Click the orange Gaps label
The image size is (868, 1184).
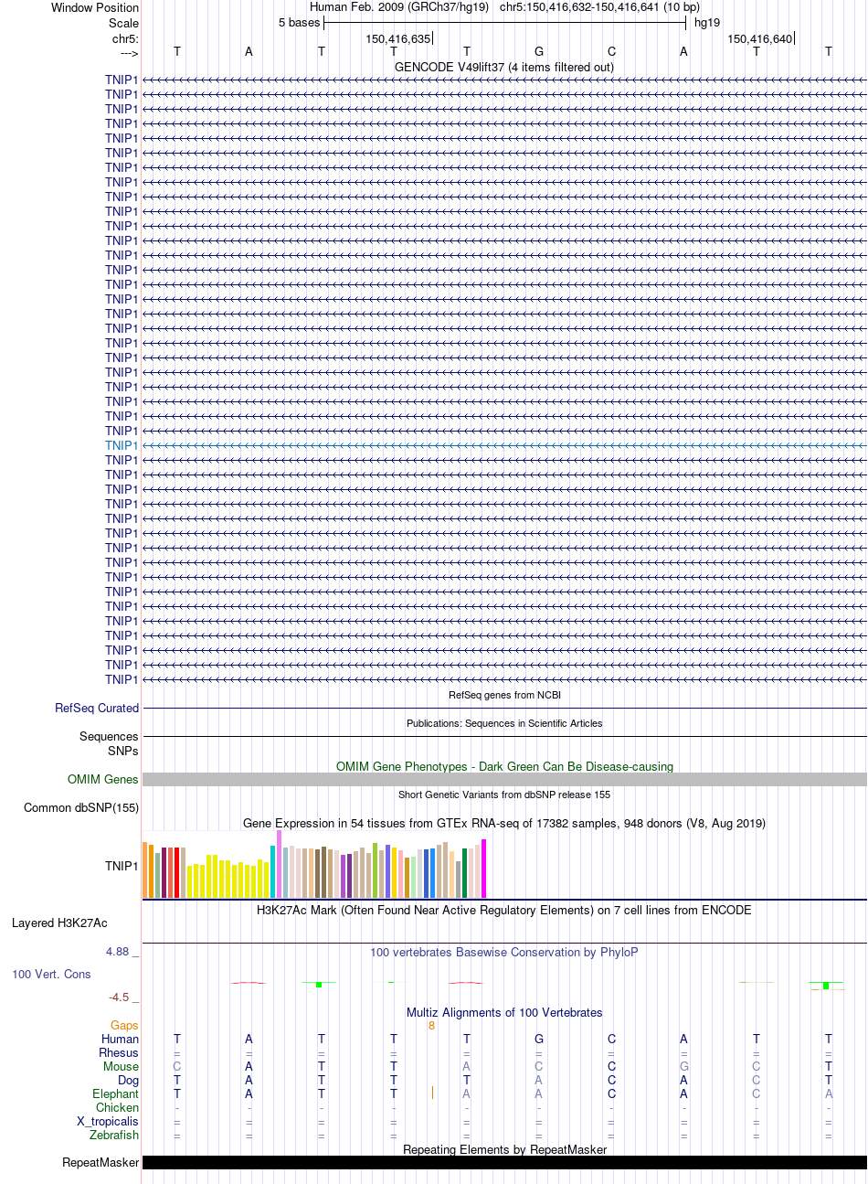pos(124,1026)
